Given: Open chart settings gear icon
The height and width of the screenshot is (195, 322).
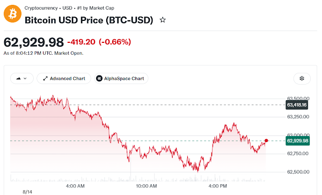Looking at the screenshot, I should [x=302, y=78].
